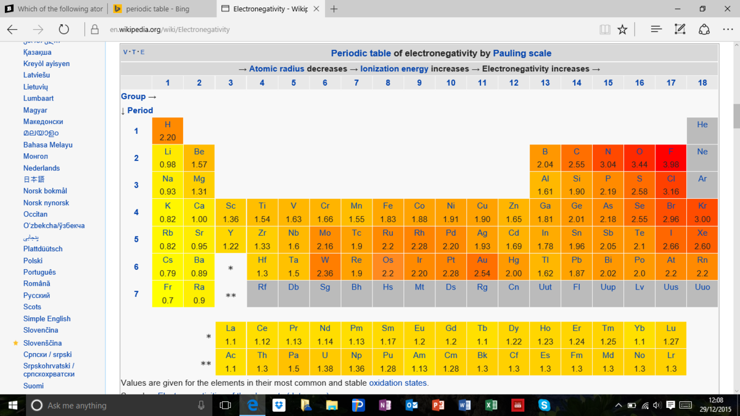Click the Pauling scale link

click(x=522, y=53)
